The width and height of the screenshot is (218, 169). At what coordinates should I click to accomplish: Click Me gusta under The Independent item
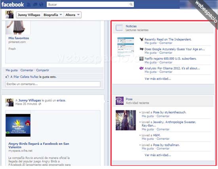[151, 43]
